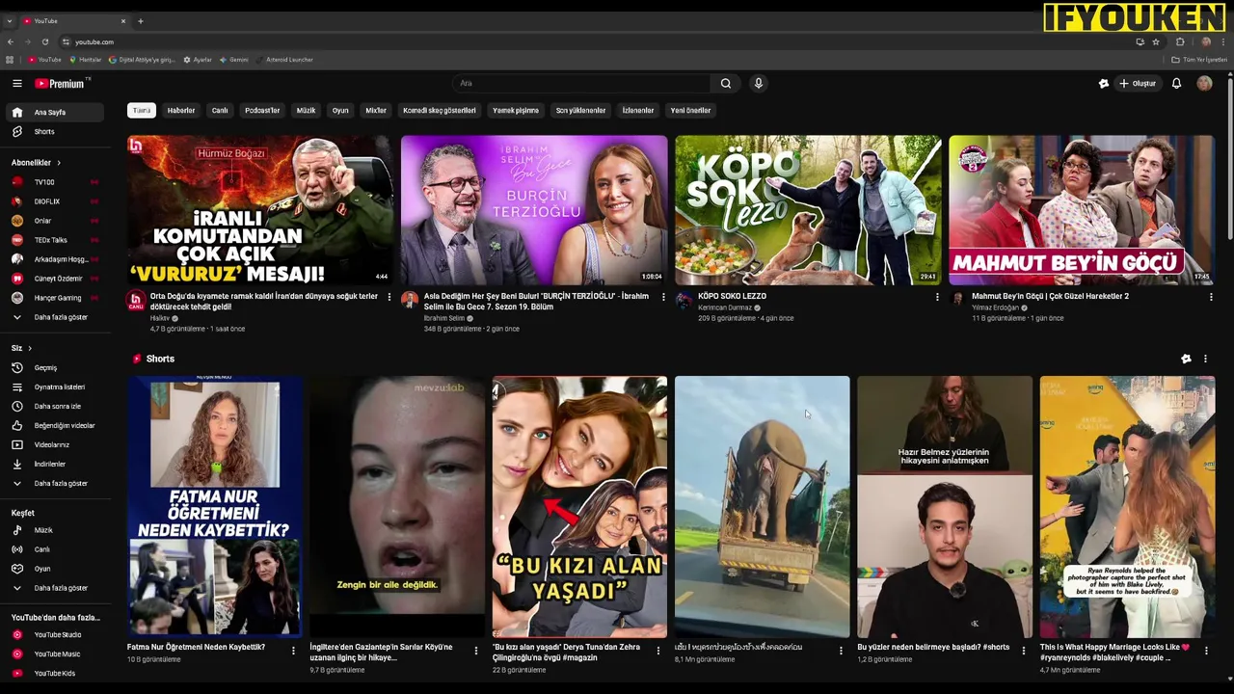Reload the page in Chrome
The height and width of the screenshot is (694, 1234).
pyautogui.click(x=44, y=41)
